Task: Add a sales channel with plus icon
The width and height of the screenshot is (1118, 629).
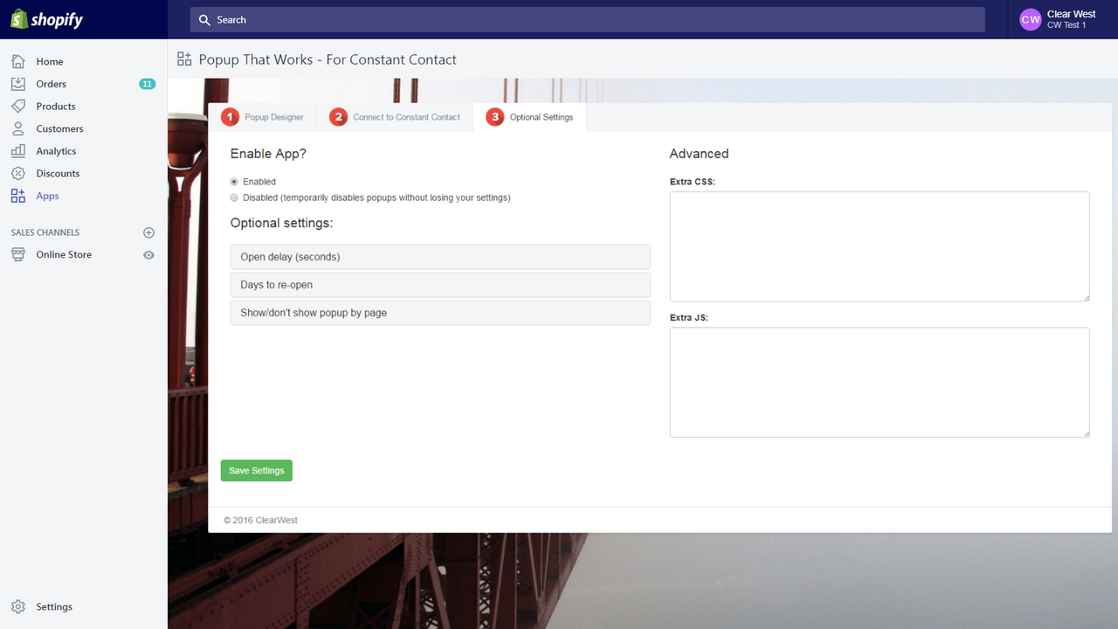Action: click(148, 232)
